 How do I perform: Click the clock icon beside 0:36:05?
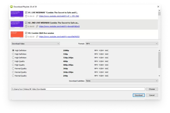tap(26, 26)
